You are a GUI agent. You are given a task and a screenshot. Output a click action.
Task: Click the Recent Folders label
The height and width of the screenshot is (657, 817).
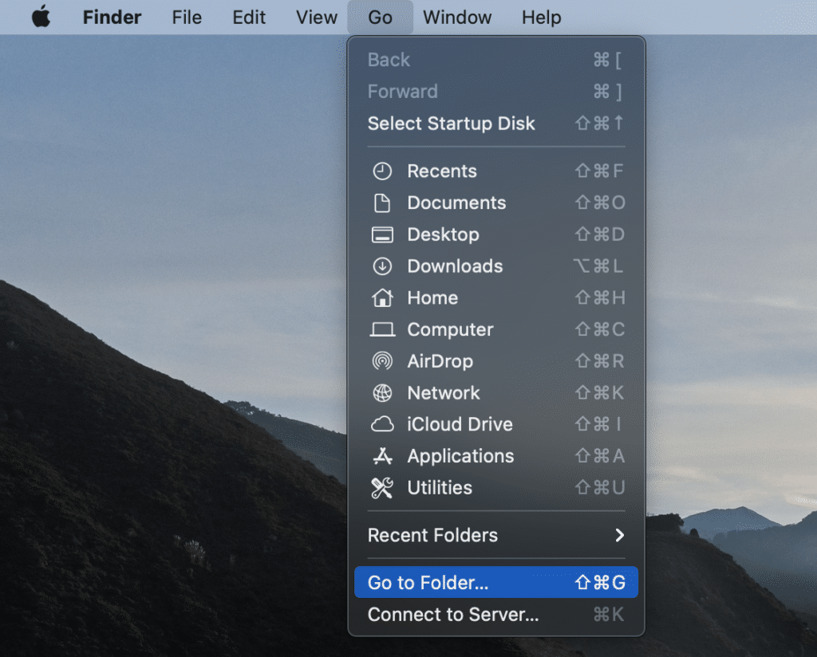[x=432, y=535]
